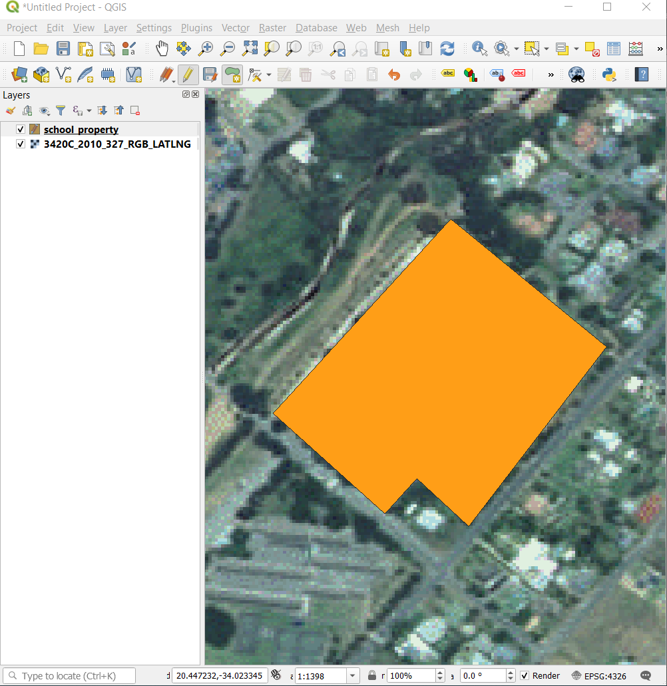Toggle the Render checkbox in status bar
The width and height of the screenshot is (667, 686).
[x=525, y=675]
